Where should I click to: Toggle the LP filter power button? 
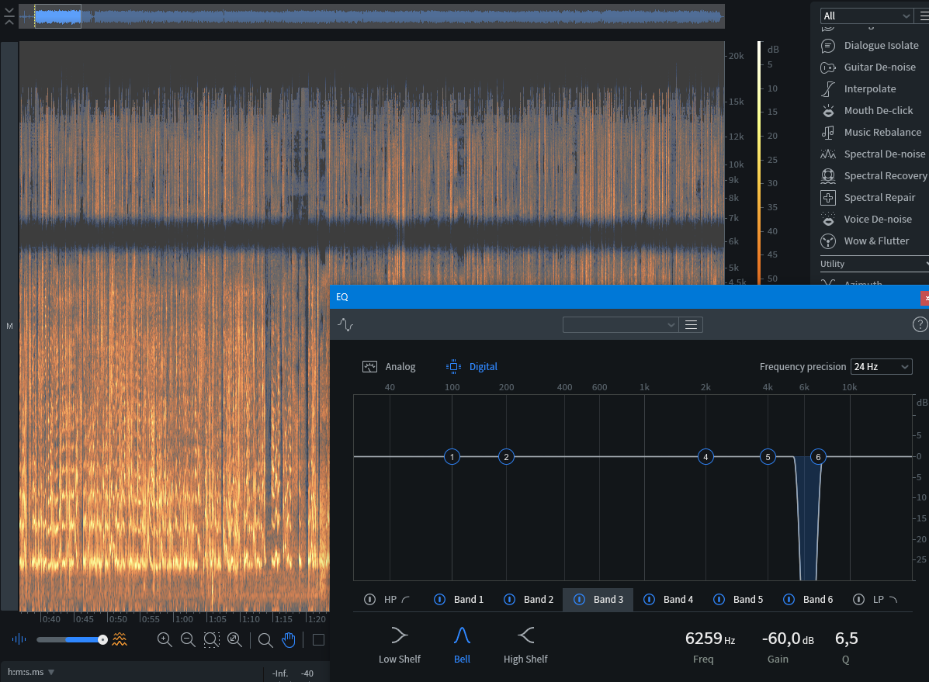(858, 599)
